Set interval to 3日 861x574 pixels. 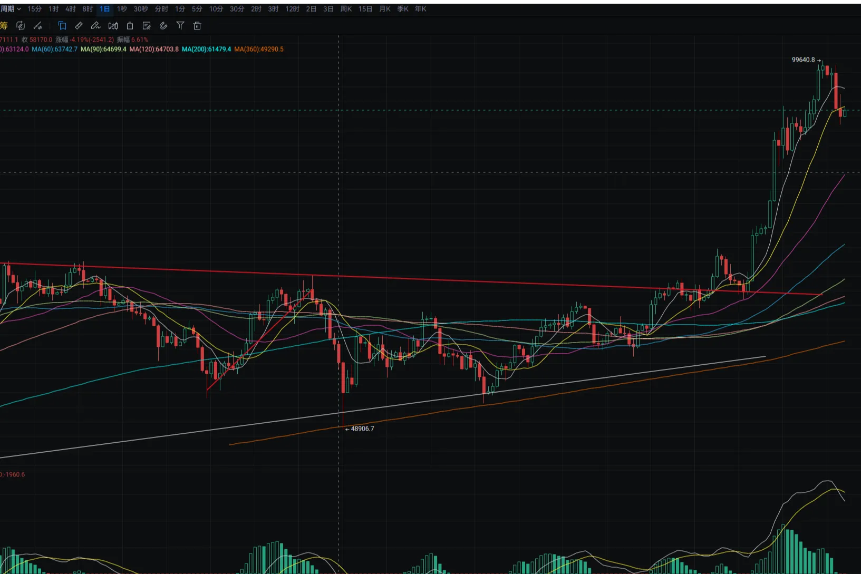(x=328, y=9)
